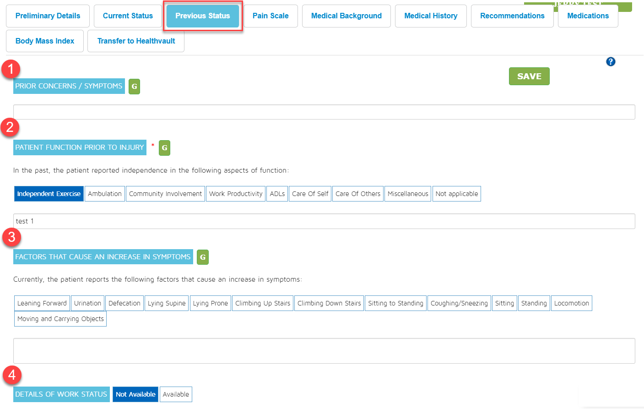Viewport: 644px width, 409px height.
Task: Click the blue help question mark icon
Action: 611,62
